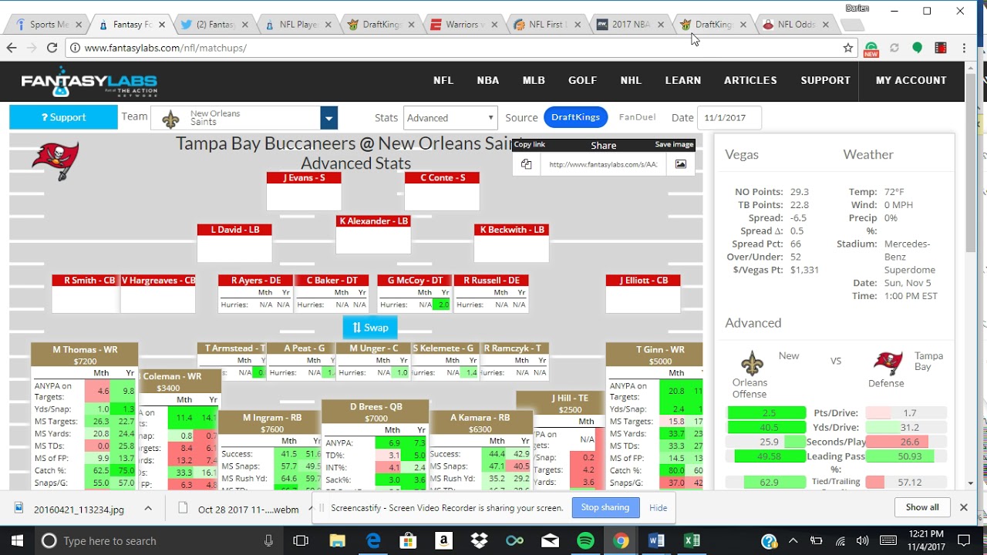Image resolution: width=987 pixels, height=555 pixels.
Task: Go back with the browser back arrow
Action: coord(11,48)
